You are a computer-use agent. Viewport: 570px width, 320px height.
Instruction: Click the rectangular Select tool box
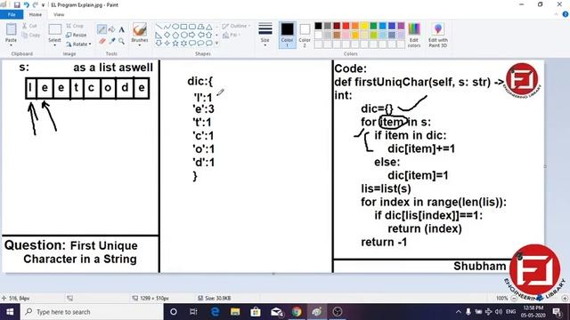pos(54,29)
